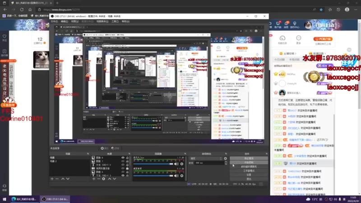
Task: Click the 开始录制 button in OBS controls
Action: click(249, 162)
